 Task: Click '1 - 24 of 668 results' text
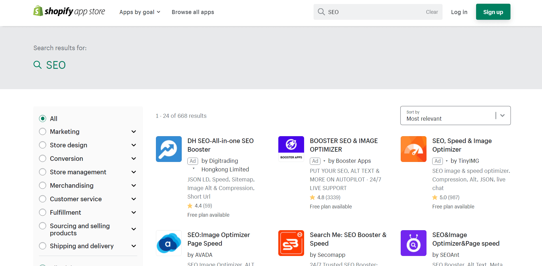click(181, 116)
